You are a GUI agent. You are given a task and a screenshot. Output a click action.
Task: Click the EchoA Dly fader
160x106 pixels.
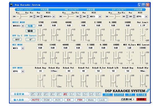pyautogui.click(x=54, y=79)
